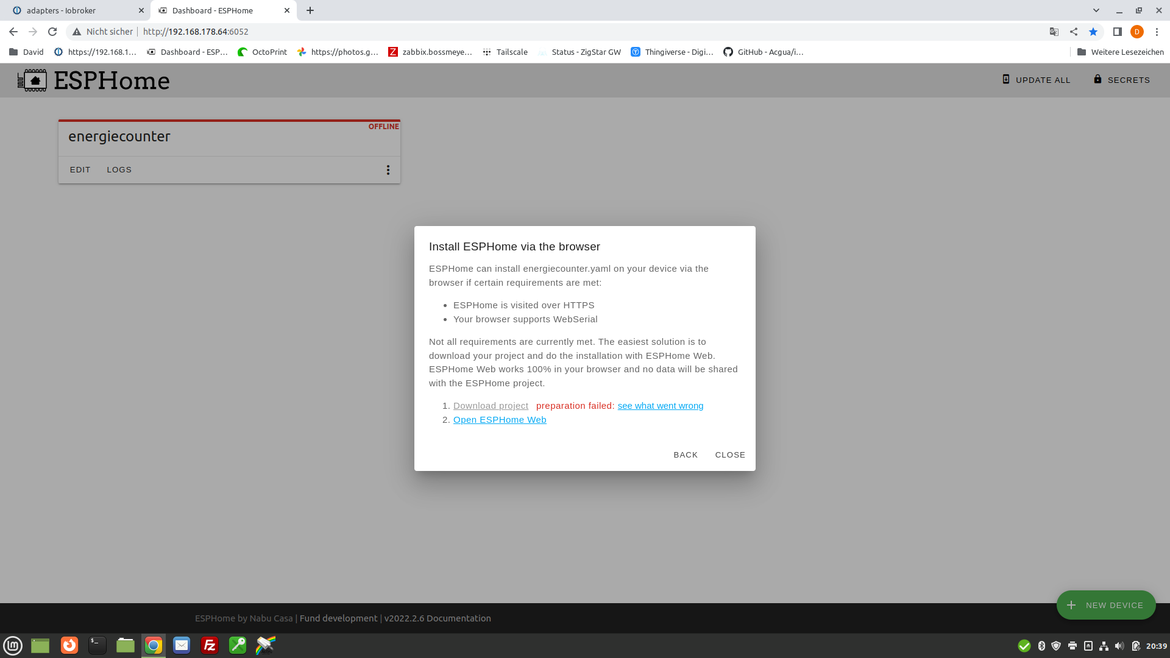Screen dimensions: 1170x658
Task: Open the energiecounter card's three-dot menu
Action: coord(388,170)
